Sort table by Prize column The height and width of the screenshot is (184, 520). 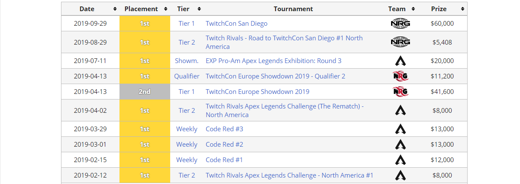443,9
